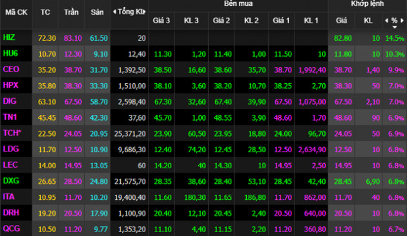407x236 pixels.
Task: Click right arrow beside Tổng KL header
Action: (x=144, y=12)
